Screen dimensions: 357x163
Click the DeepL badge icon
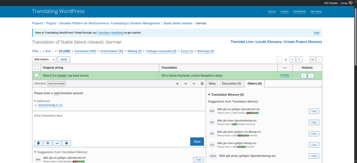pyautogui.click(x=213, y=156)
